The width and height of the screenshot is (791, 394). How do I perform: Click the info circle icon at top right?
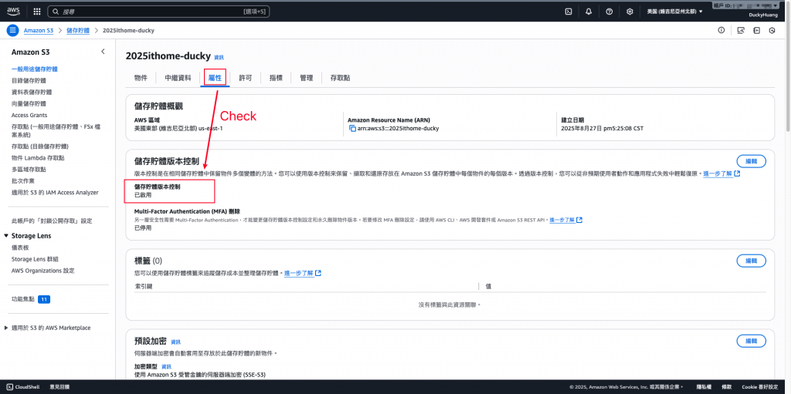pos(721,30)
